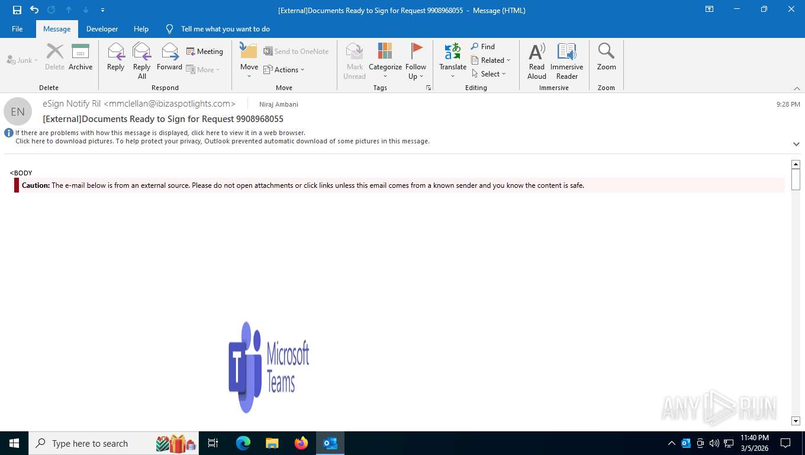Open the Translate menu
This screenshot has width=805, height=455.
[x=453, y=61]
